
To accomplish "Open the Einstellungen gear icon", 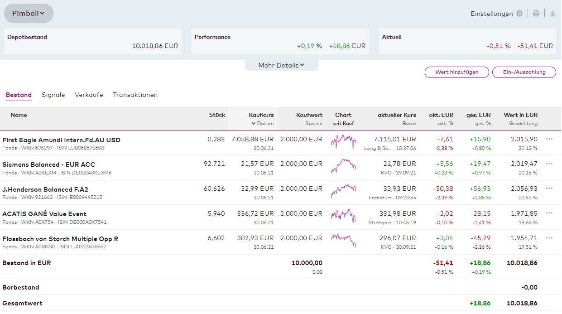I will (x=519, y=14).
